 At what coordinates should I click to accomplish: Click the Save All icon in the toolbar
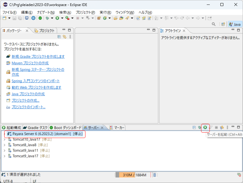(20, 18)
